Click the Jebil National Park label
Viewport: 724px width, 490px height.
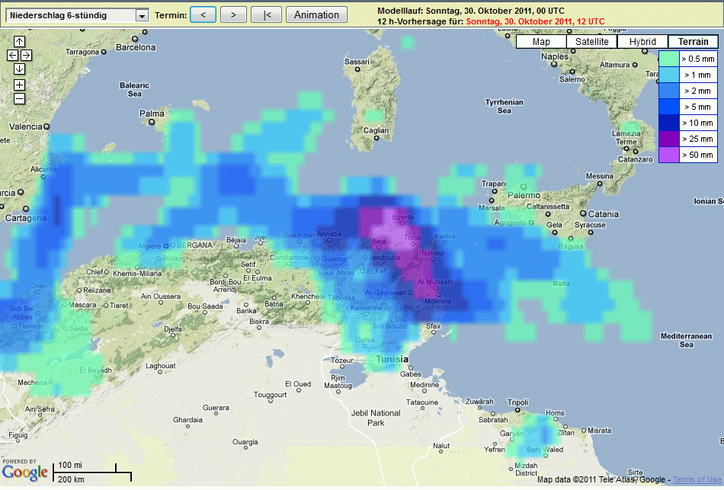coord(376,418)
